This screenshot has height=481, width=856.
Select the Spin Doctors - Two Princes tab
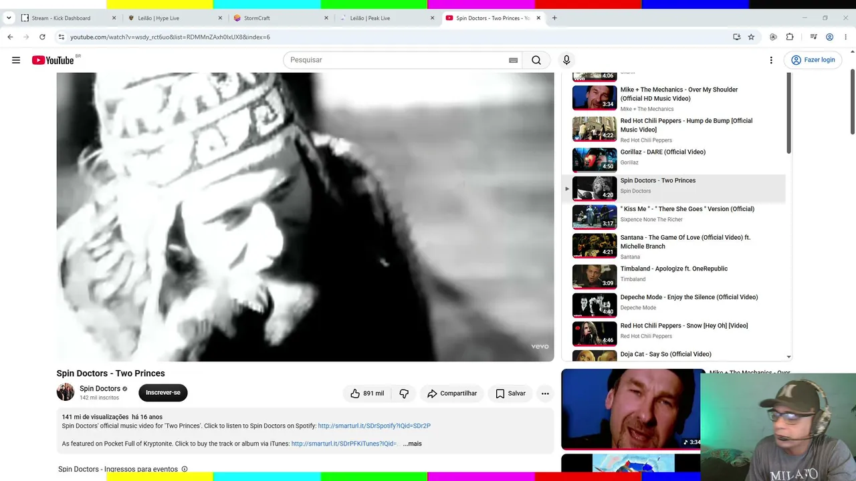pos(493,18)
